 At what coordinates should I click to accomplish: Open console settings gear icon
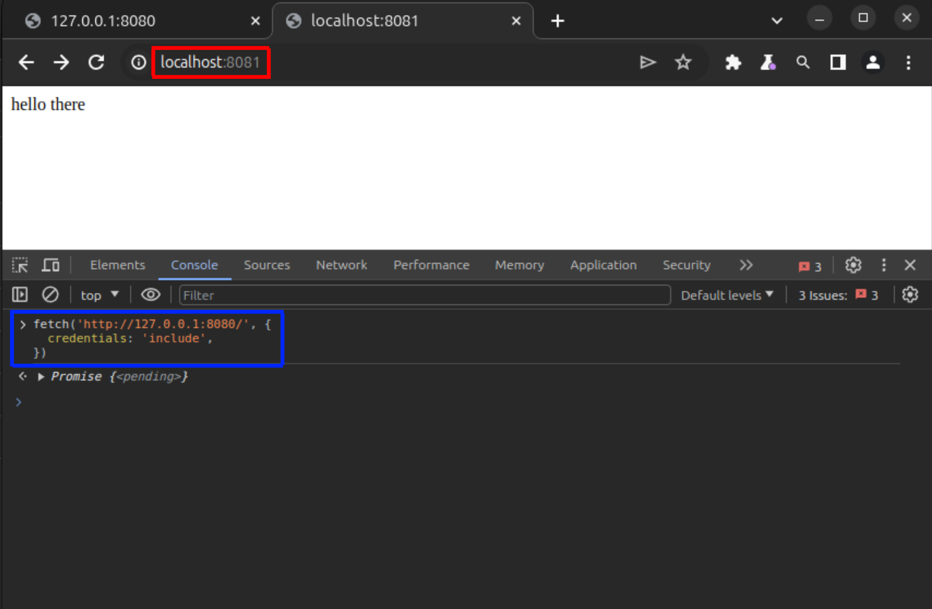(x=910, y=295)
